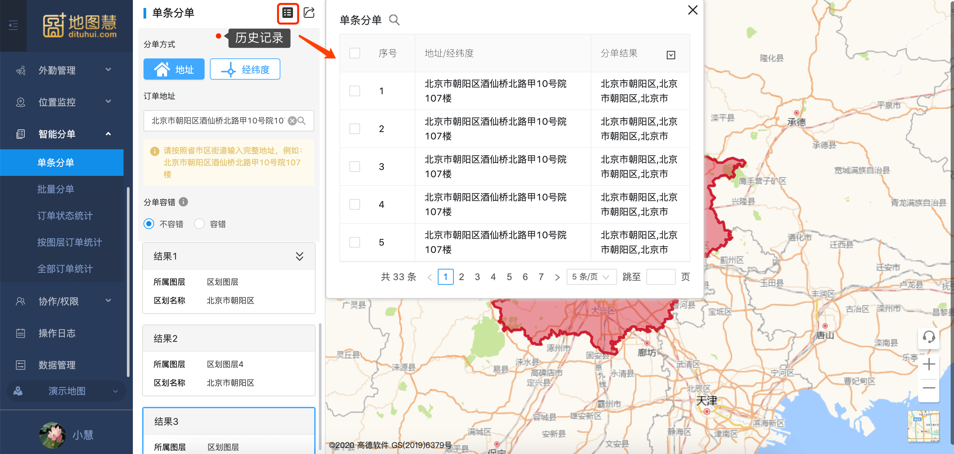Go to next page arrow in pagination

[557, 277]
